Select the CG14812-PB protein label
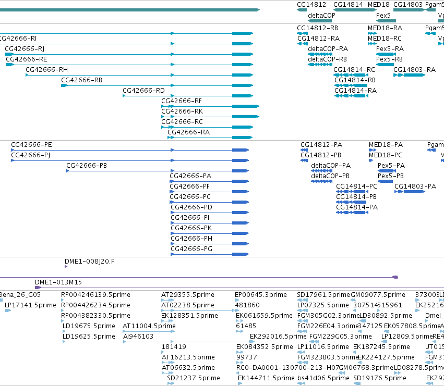Image resolution: width=444 pixels, height=386 pixels. [x=321, y=156]
